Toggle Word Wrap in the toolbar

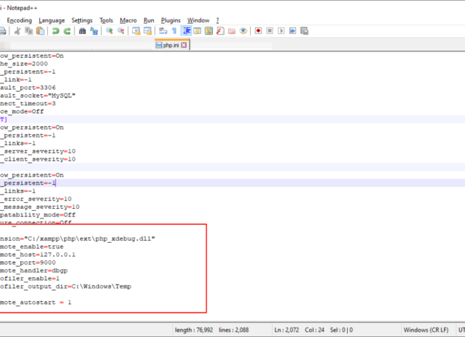coord(162,31)
